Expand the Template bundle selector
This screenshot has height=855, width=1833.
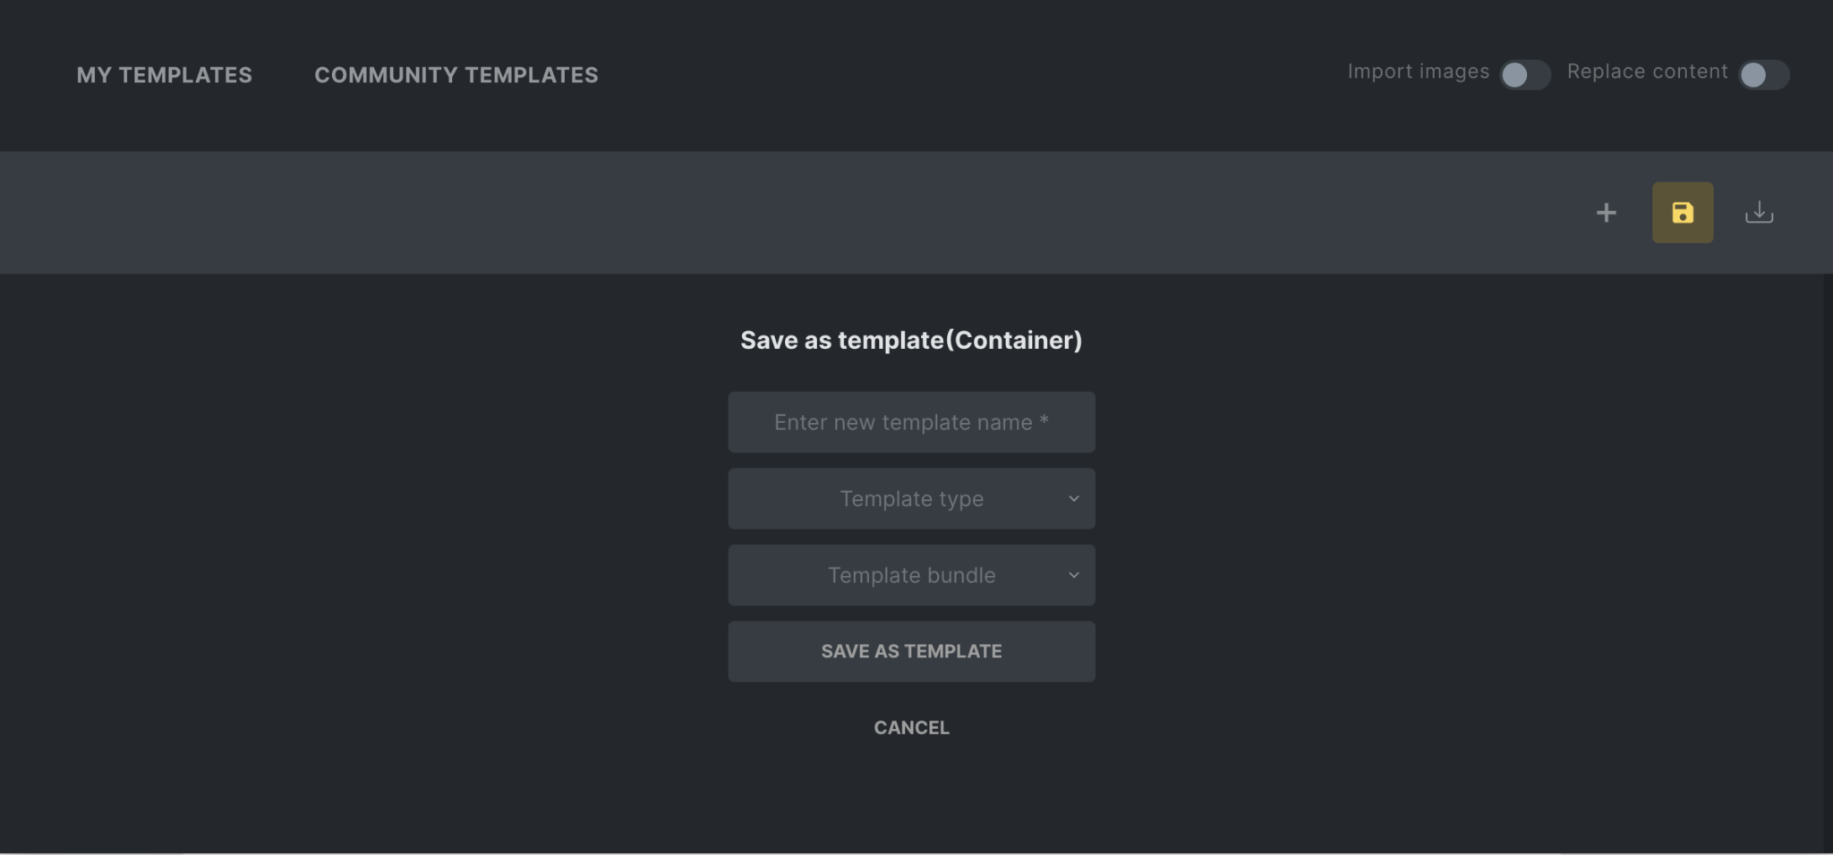[x=911, y=575]
